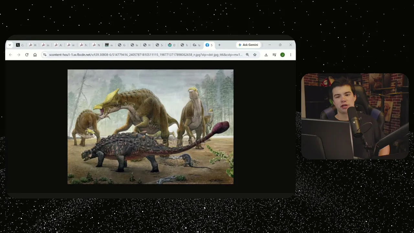Screen dimensions: 414x233
Task: View site information for fbcdn.net
Action: click(45, 55)
